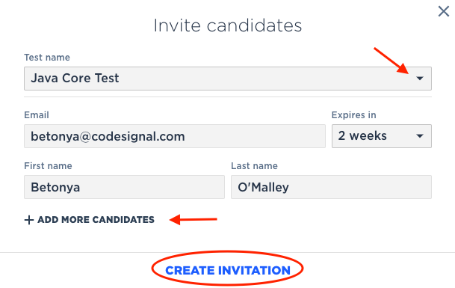The image size is (455, 288).
Task: Click the Test name dropdown caret arrow
Action: coord(420,79)
